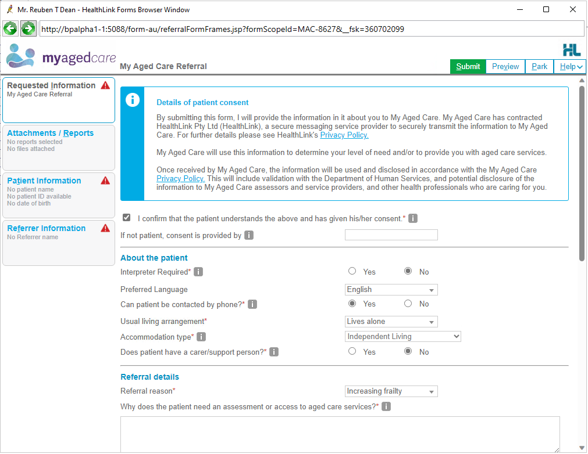588x454 pixels.
Task: Maximize the HealthLink Forms window
Action: [546, 9]
